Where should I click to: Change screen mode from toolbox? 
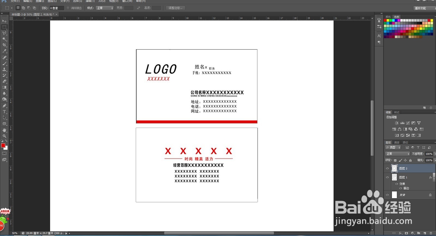coord(4,160)
